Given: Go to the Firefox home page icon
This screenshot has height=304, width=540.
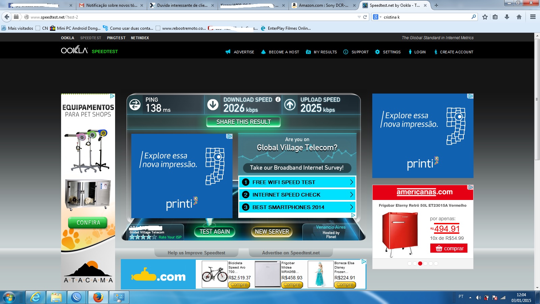Looking at the screenshot, I should (519, 17).
